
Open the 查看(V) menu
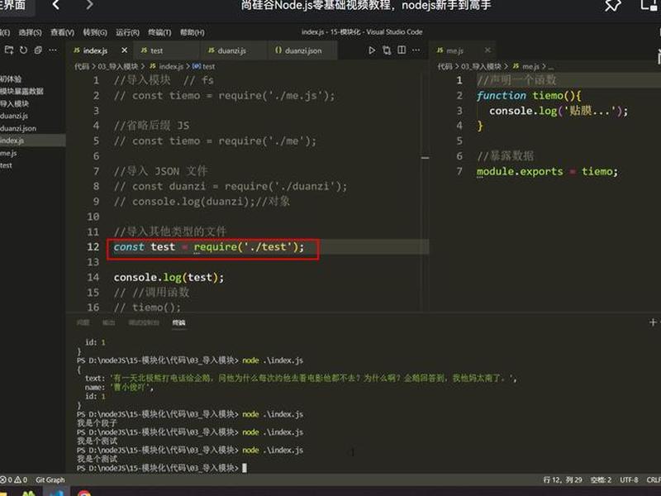point(63,32)
